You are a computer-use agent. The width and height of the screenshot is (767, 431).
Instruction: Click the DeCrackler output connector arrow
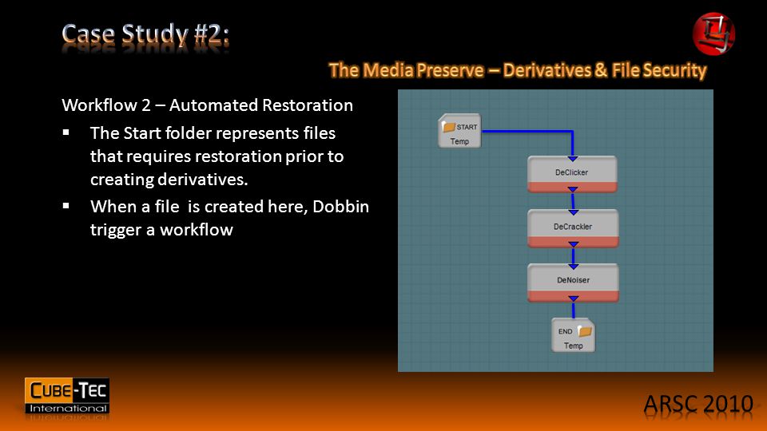pyautogui.click(x=574, y=244)
